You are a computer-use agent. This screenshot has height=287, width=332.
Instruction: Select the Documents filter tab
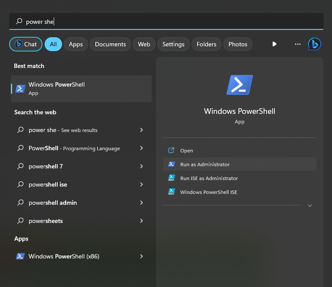click(110, 44)
